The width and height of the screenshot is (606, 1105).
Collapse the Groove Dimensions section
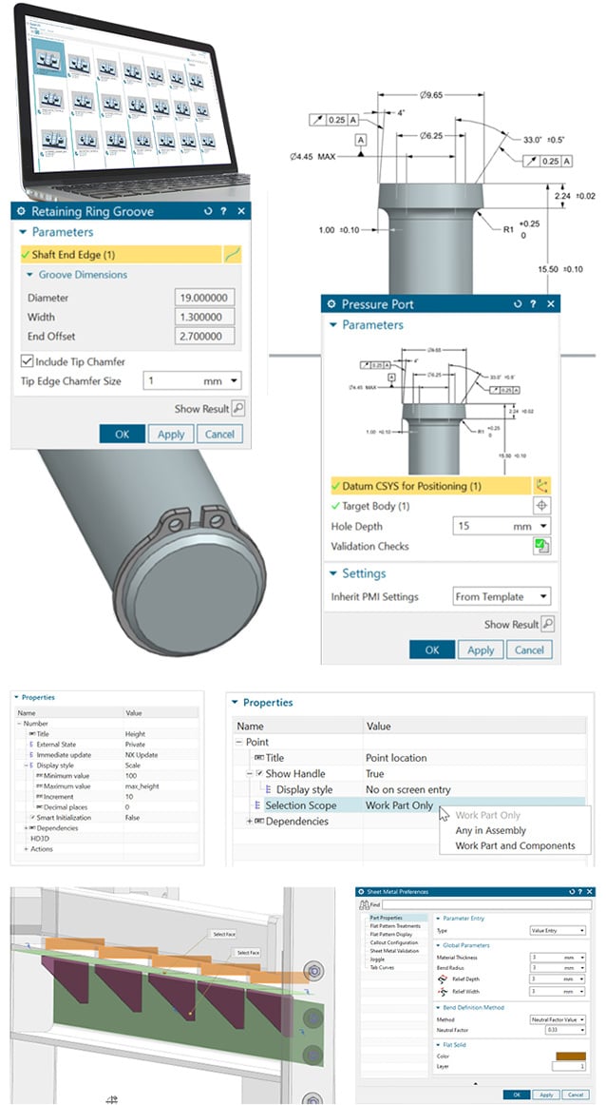(x=30, y=275)
